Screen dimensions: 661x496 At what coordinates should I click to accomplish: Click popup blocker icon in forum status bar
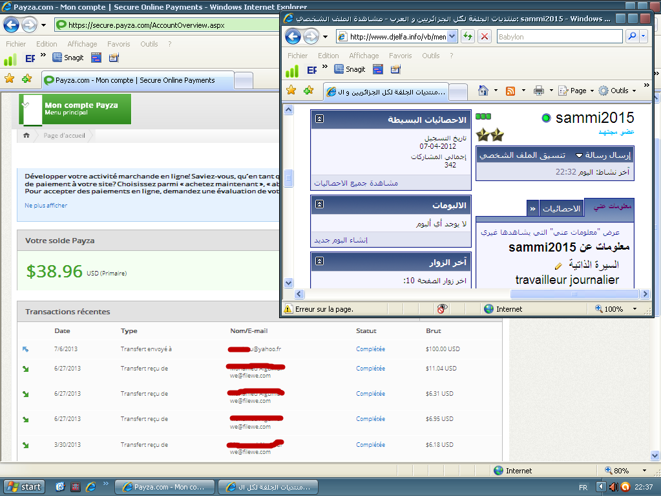pyautogui.click(x=442, y=308)
